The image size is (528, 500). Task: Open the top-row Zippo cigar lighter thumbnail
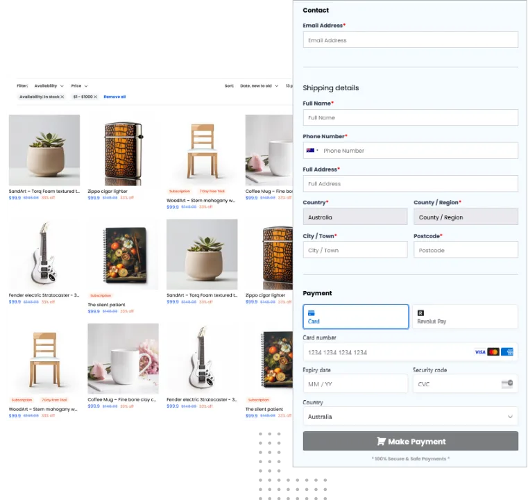pos(123,150)
